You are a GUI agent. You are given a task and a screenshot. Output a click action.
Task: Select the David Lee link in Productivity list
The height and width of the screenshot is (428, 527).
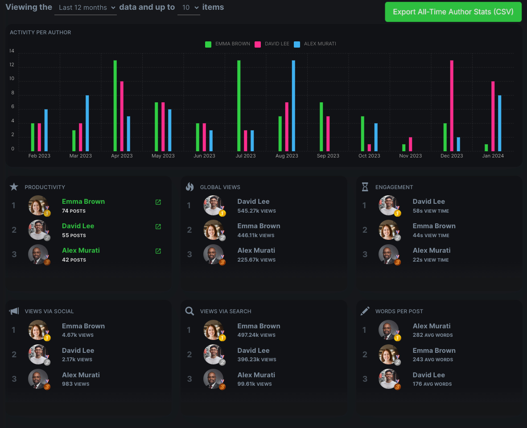(x=78, y=226)
